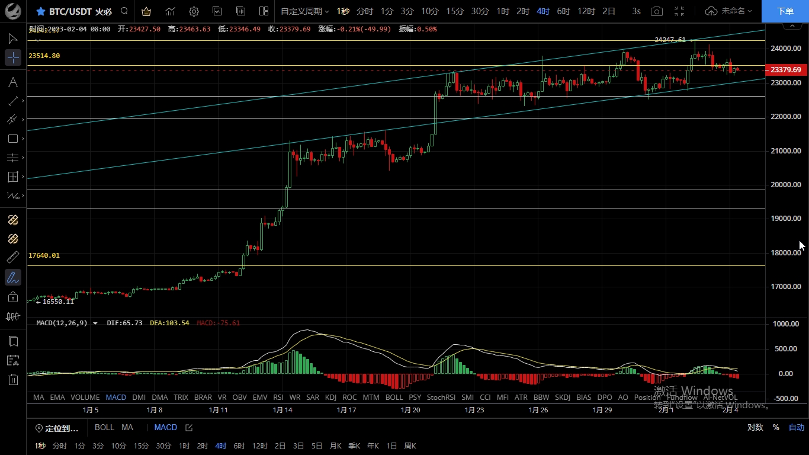Switch to the RSI indicator tab
This screenshot has height=455, width=809.
278,398
